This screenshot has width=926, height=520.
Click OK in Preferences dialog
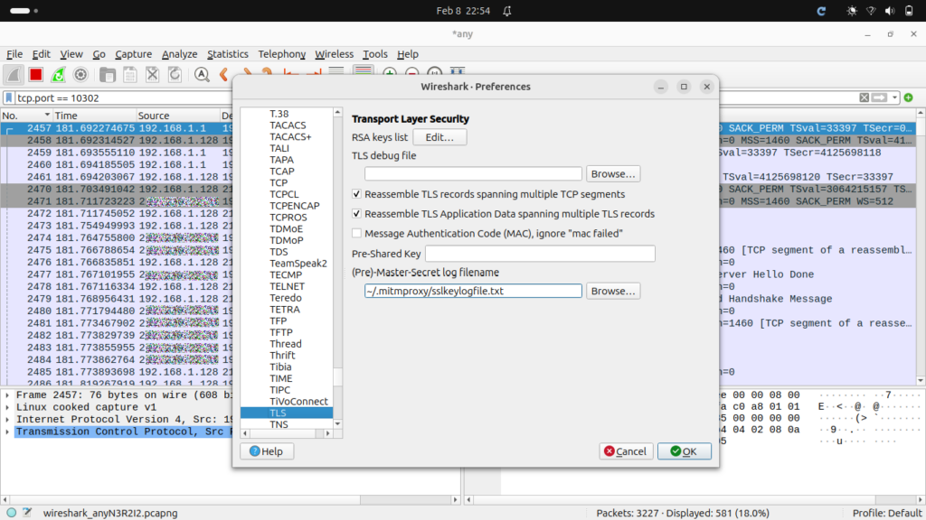pos(685,451)
